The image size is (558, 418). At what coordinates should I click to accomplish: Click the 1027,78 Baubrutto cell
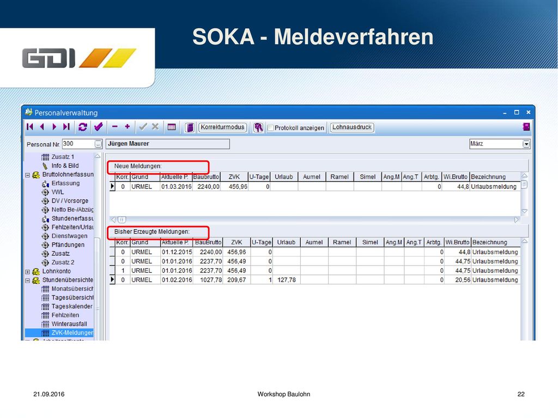[208, 280]
